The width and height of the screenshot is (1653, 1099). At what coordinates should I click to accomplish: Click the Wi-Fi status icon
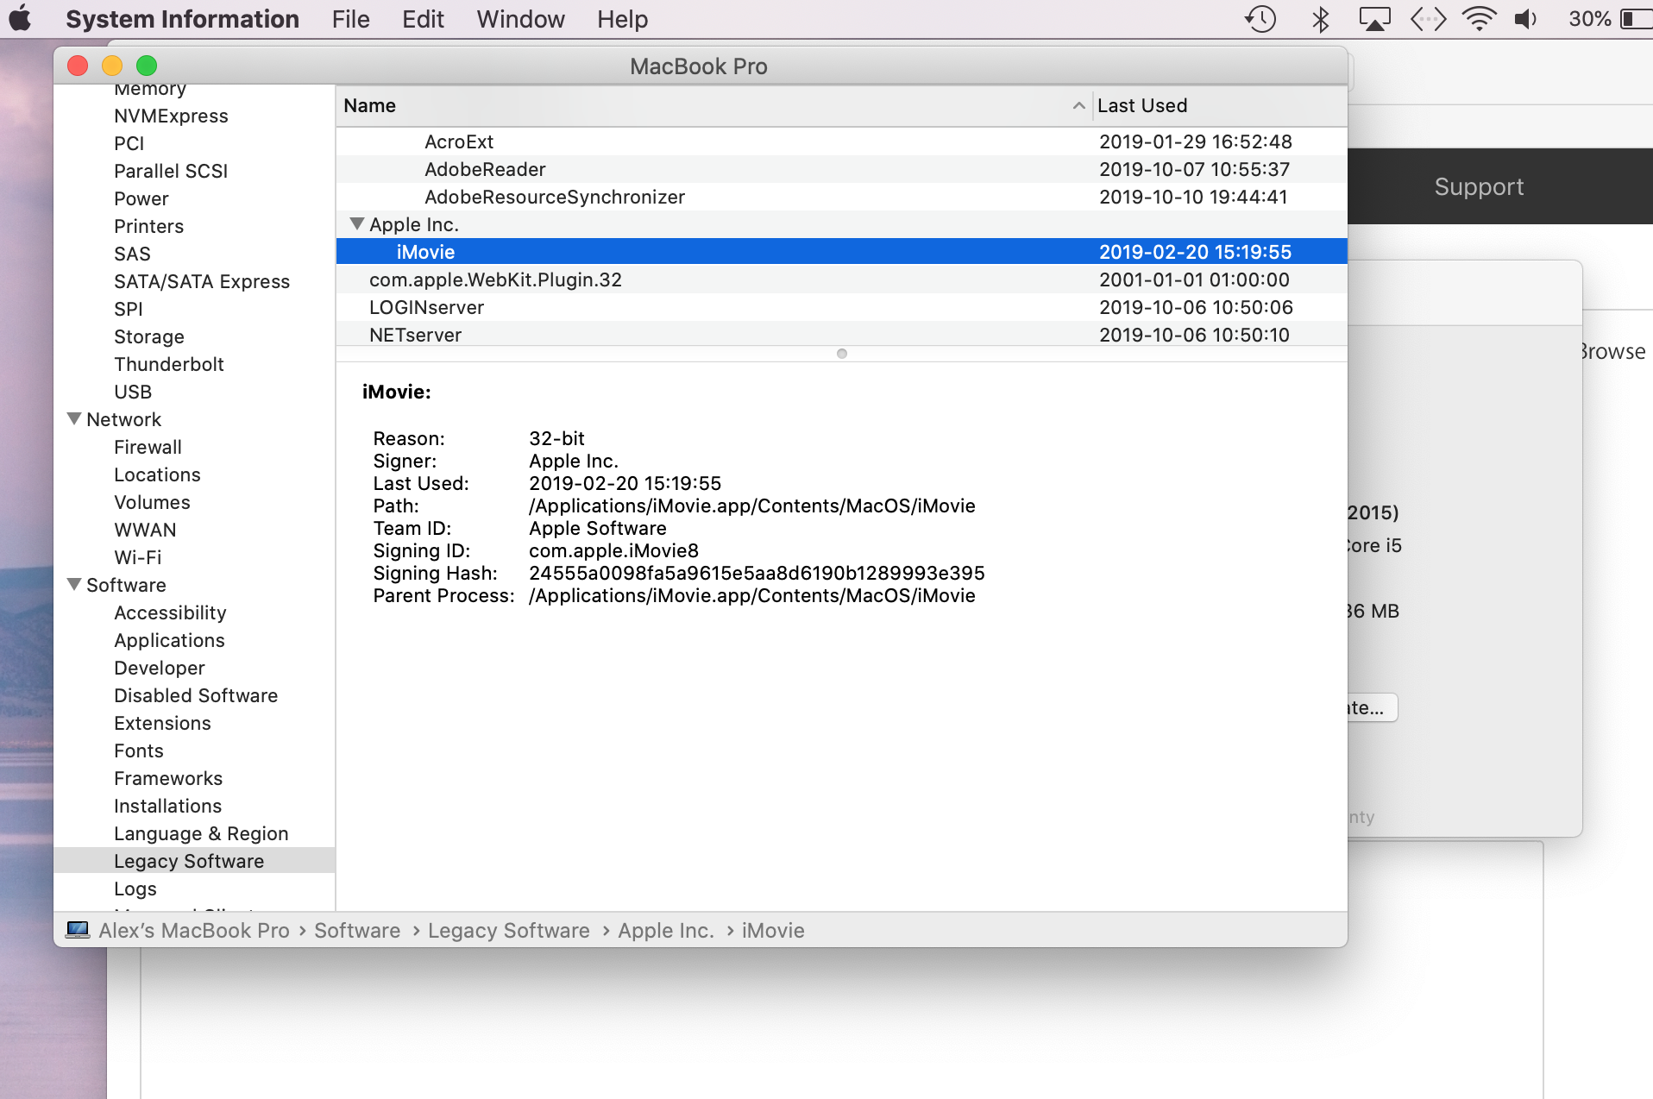click(1479, 18)
